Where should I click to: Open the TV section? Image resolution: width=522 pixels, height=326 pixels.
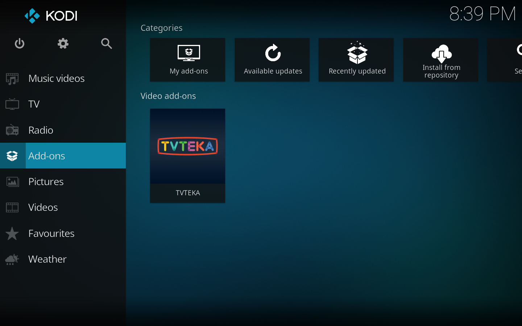click(x=34, y=104)
